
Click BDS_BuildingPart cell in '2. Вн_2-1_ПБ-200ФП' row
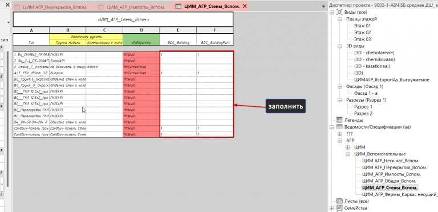click(x=215, y=61)
